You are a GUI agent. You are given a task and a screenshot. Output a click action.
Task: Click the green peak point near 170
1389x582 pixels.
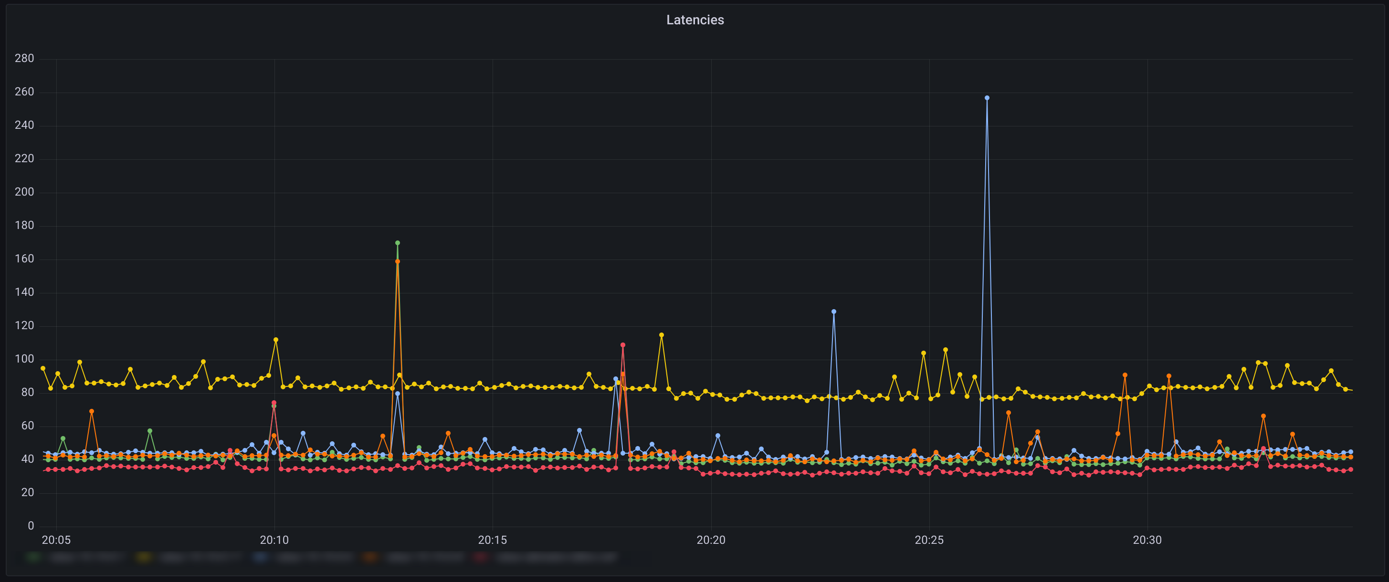coord(398,243)
